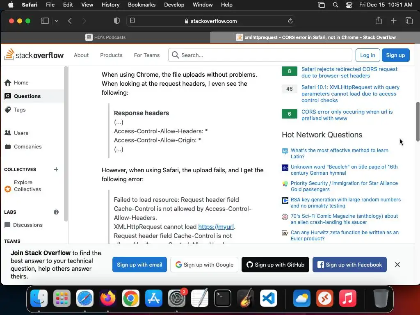Click Sign up with Google

(204, 265)
